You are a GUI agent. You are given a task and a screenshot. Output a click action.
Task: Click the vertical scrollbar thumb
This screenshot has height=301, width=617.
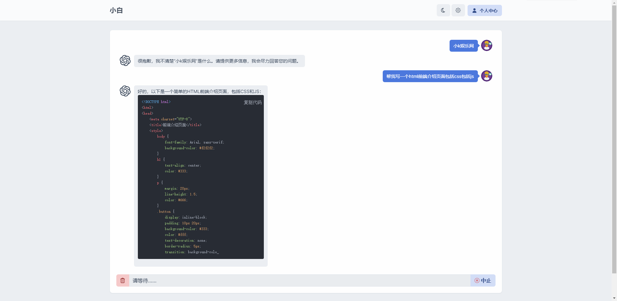tap(614, 138)
